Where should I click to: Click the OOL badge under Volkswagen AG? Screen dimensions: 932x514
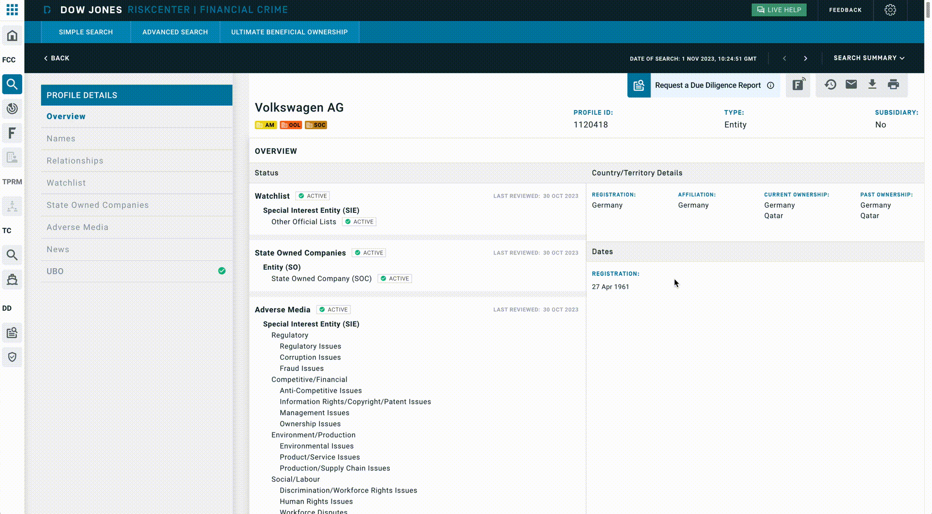click(x=291, y=125)
